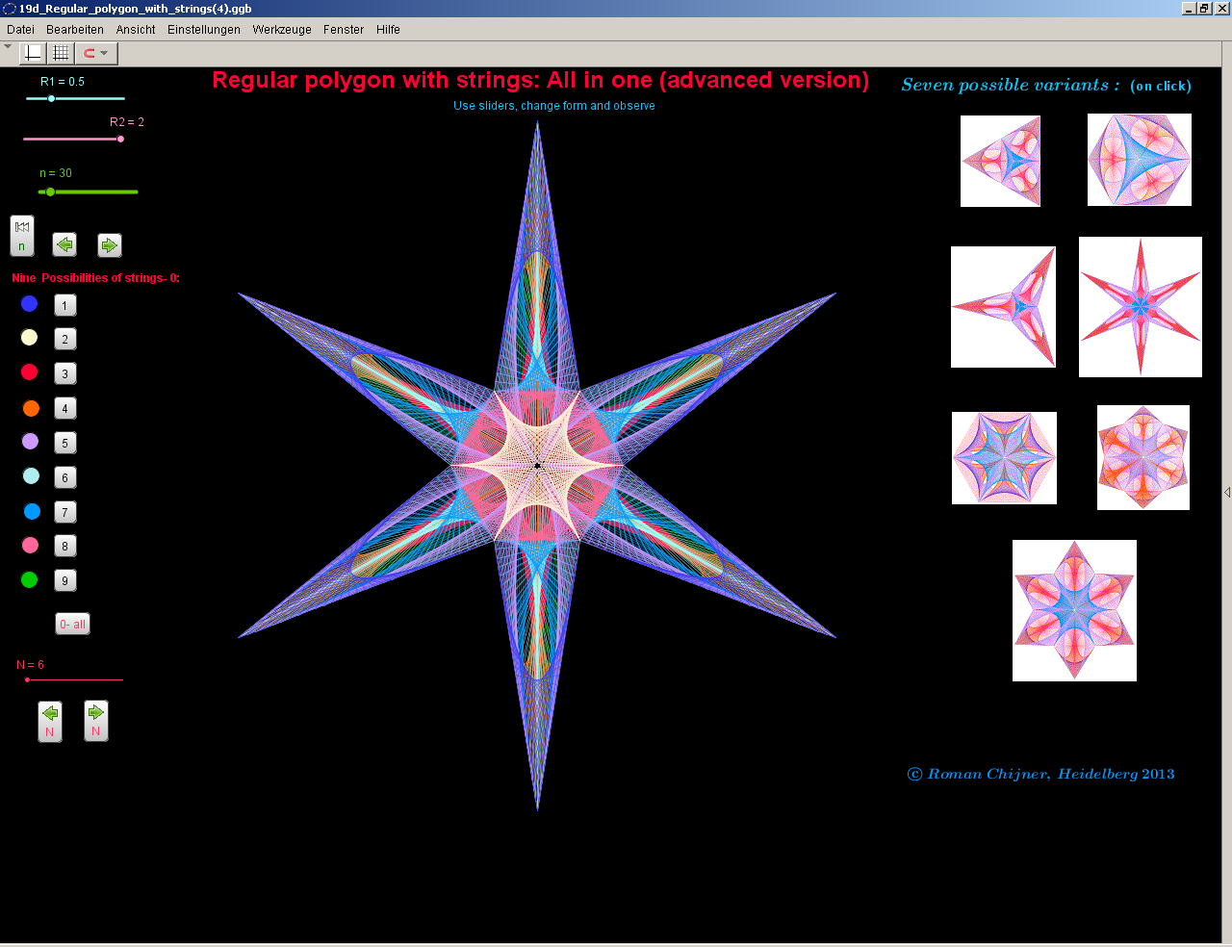The width and height of the screenshot is (1232, 947).
Task: Select the six-pointed star variant thumbnail
Action: click(1140, 307)
